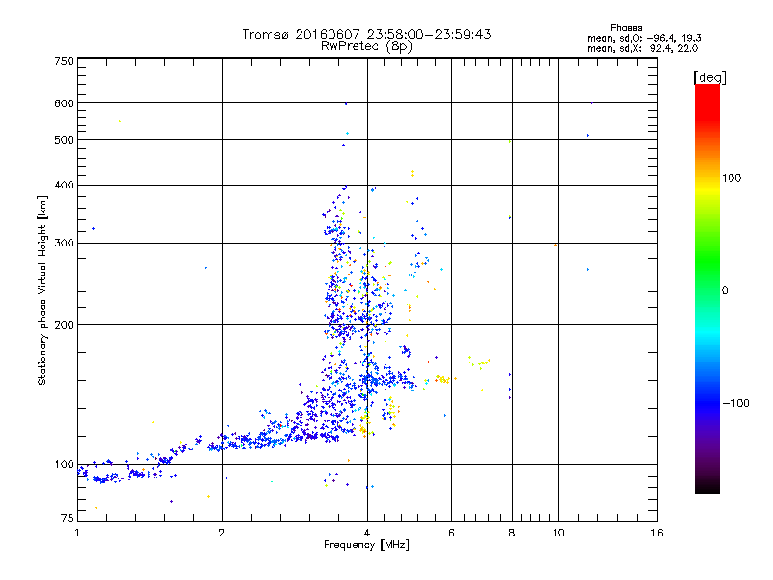Click the 'mean, sd,O: -96.4, 19.3' line
This screenshot has height=580, width=773.
[644, 38]
